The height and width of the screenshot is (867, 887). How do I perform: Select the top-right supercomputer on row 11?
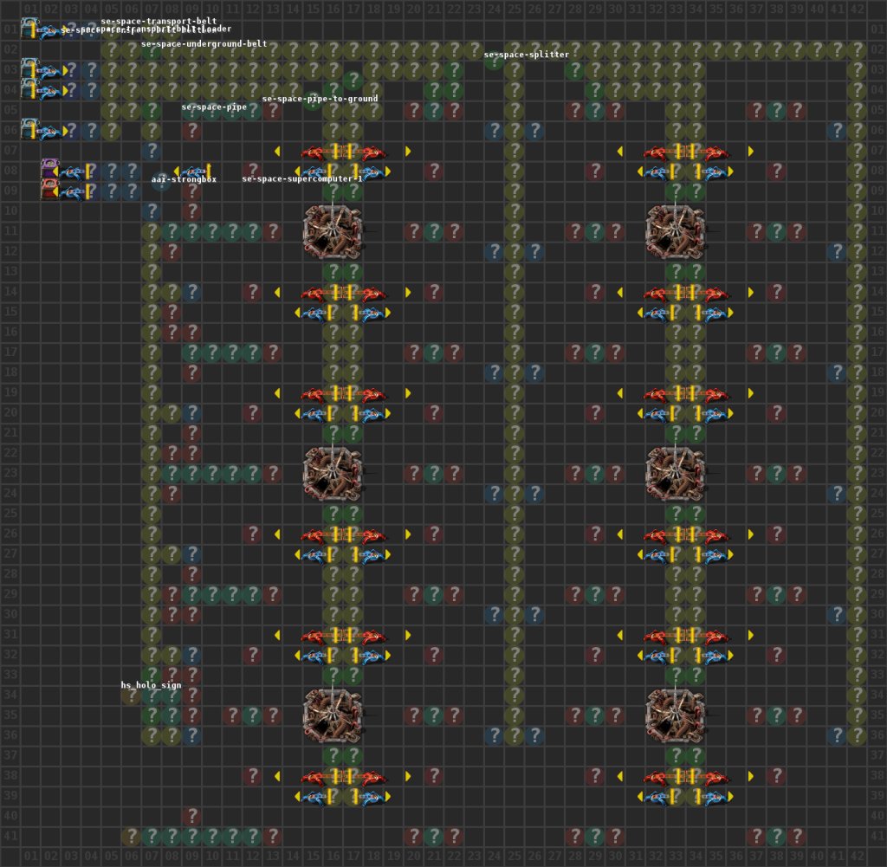click(676, 228)
